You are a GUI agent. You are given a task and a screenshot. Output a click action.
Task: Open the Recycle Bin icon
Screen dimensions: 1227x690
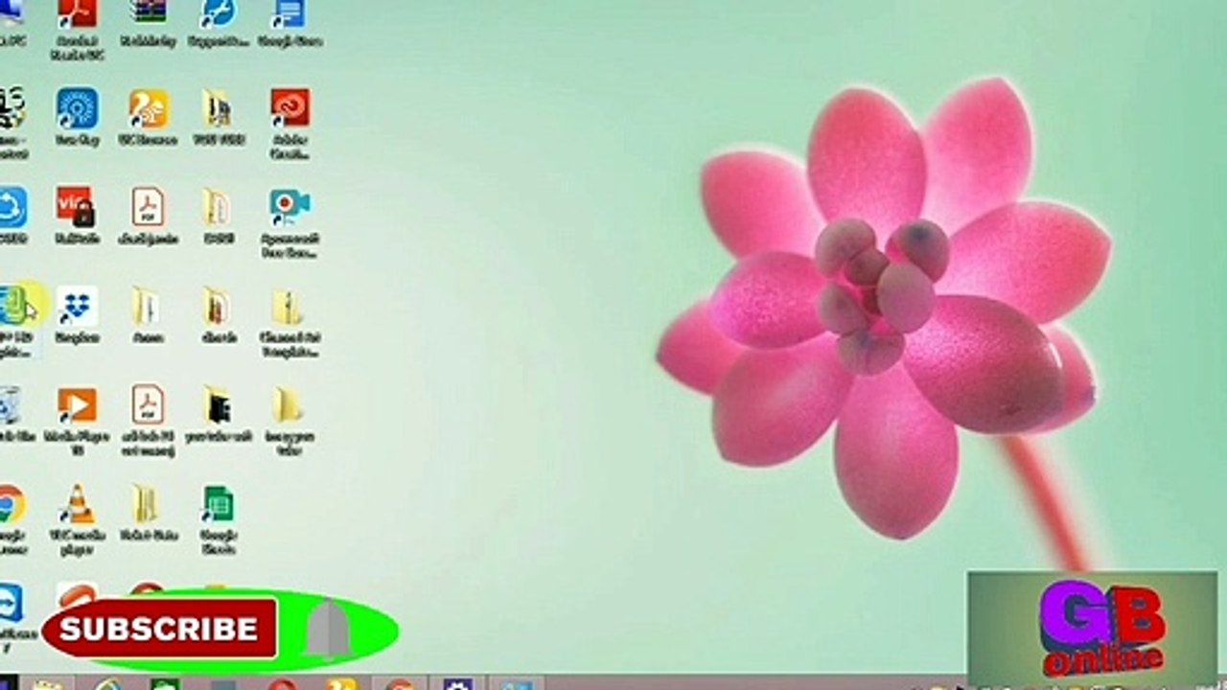(10, 405)
